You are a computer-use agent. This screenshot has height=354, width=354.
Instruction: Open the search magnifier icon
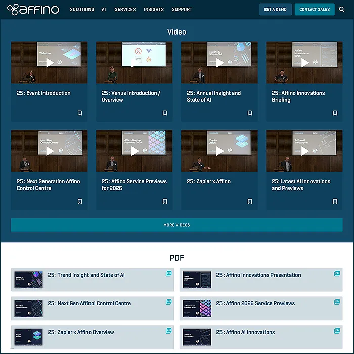(x=342, y=9)
